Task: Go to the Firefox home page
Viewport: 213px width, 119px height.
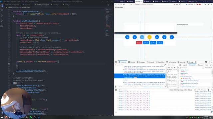Action: click(124, 4)
